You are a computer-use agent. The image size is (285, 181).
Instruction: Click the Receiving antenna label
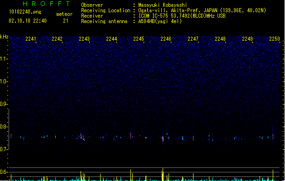pyautogui.click(x=104, y=21)
